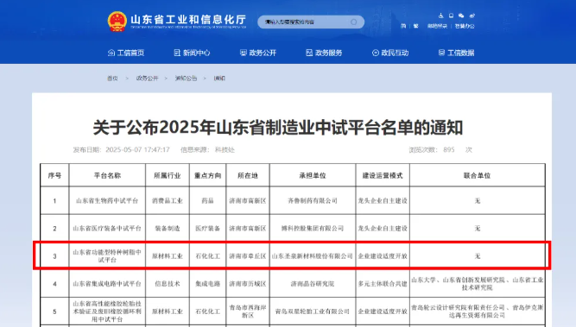Click the cell 信息技术
This screenshot has width=576, height=327.
pos(168,284)
